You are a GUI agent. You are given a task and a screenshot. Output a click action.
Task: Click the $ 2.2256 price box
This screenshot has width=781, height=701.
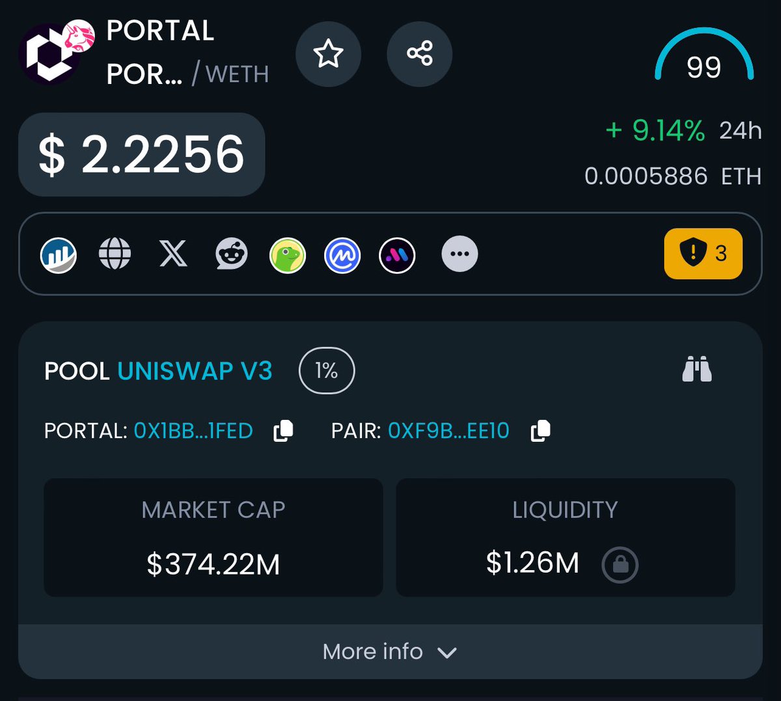click(x=141, y=154)
